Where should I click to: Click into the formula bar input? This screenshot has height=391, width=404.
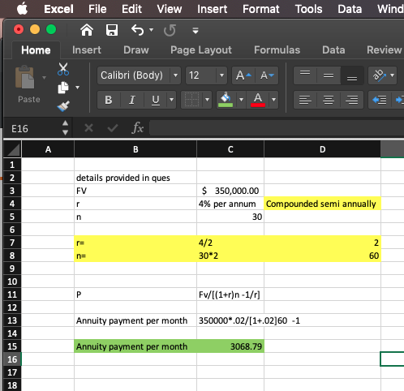pos(277,128)
